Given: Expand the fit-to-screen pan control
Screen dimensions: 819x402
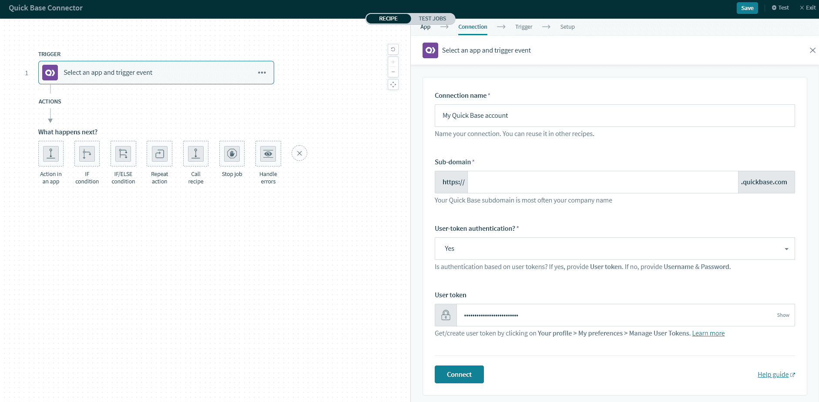Looking at the screenshot, I should tap(393, 84).
